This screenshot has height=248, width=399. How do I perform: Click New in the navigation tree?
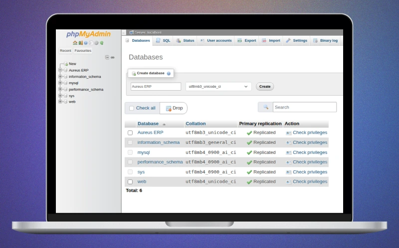click(72, 64)
